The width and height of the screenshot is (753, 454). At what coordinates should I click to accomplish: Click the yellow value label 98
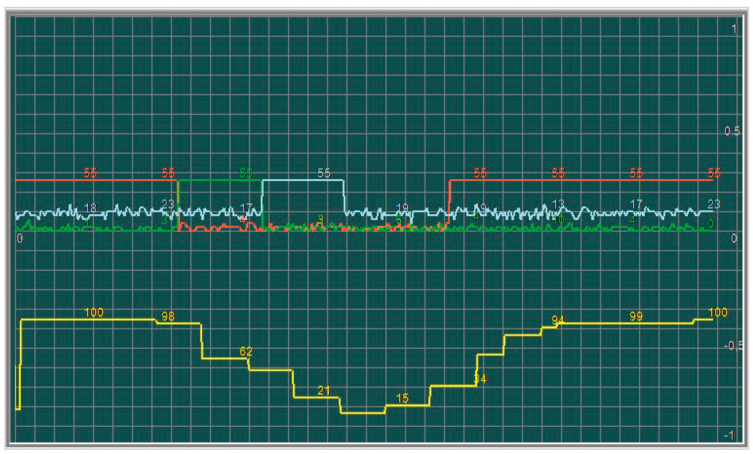click(168, 317)
